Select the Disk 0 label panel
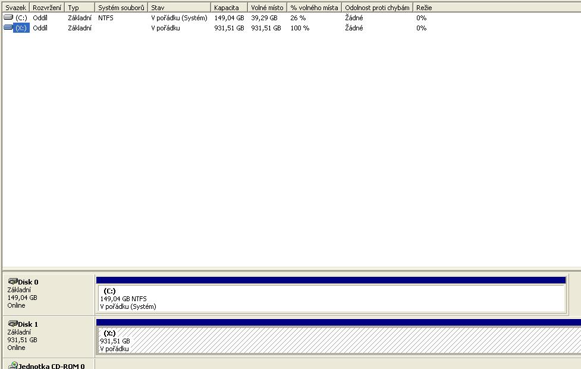 49,295
